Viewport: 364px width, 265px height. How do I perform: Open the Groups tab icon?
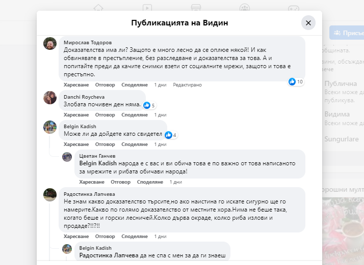tap(245, 8)
